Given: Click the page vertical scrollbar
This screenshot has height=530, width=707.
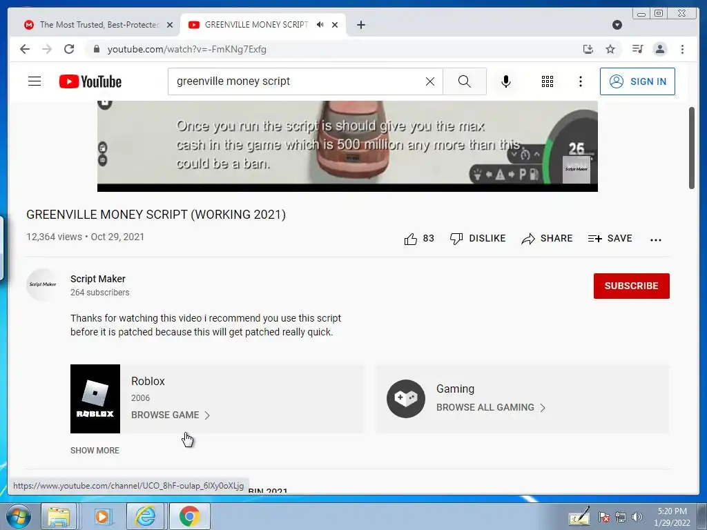Looking at the screenshot, I should 692,148.
